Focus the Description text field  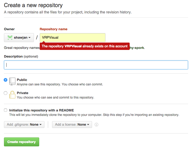pos(96,65)
